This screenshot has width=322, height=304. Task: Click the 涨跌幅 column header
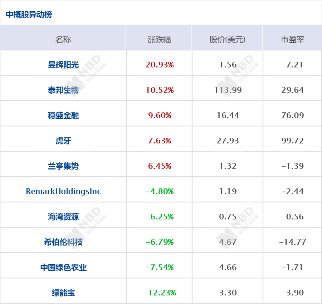[159, 39]
